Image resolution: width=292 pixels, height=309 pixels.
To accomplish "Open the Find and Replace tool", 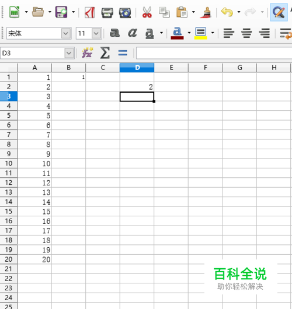I will [x=279, y=12].
